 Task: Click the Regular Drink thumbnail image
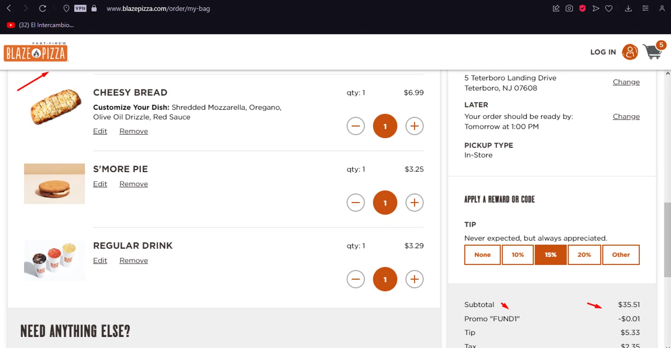55,260
